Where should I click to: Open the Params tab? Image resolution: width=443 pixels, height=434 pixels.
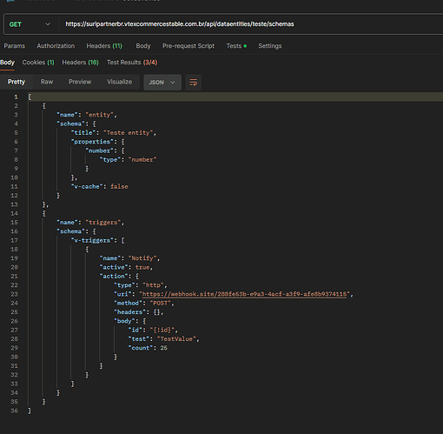pos(15,46)
